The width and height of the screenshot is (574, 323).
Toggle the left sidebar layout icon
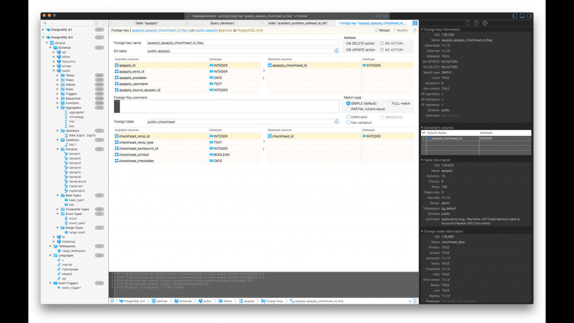(515, 16)
